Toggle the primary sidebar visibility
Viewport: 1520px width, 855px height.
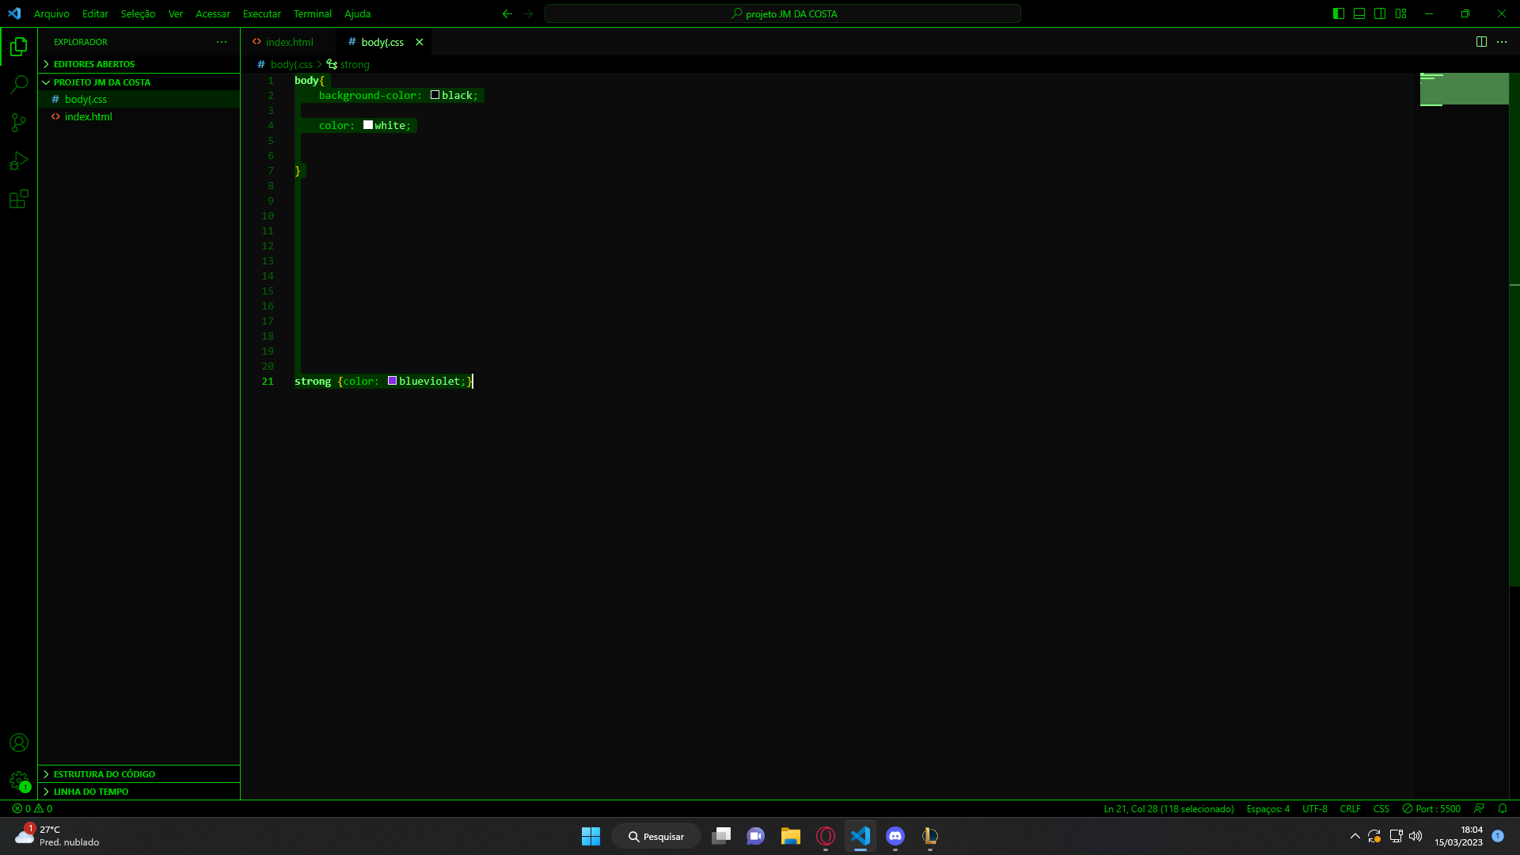[1339, 13]
